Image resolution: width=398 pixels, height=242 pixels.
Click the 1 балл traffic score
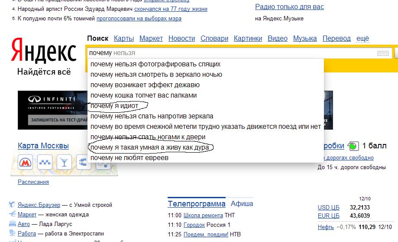(374, 146)
